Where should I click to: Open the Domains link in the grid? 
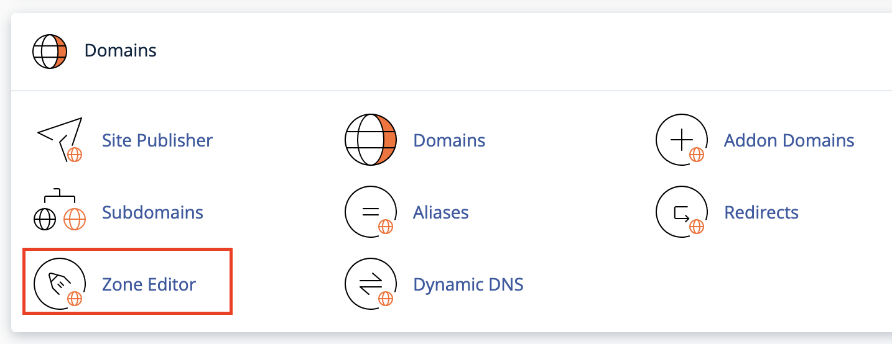449,140
